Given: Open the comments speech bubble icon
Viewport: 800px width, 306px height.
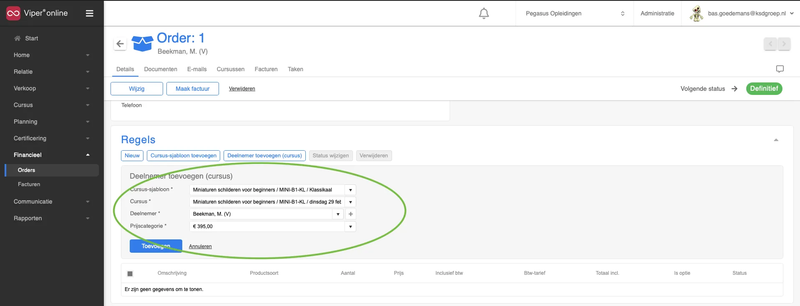Looking at the screenshot, I should (x=780, y=69).
